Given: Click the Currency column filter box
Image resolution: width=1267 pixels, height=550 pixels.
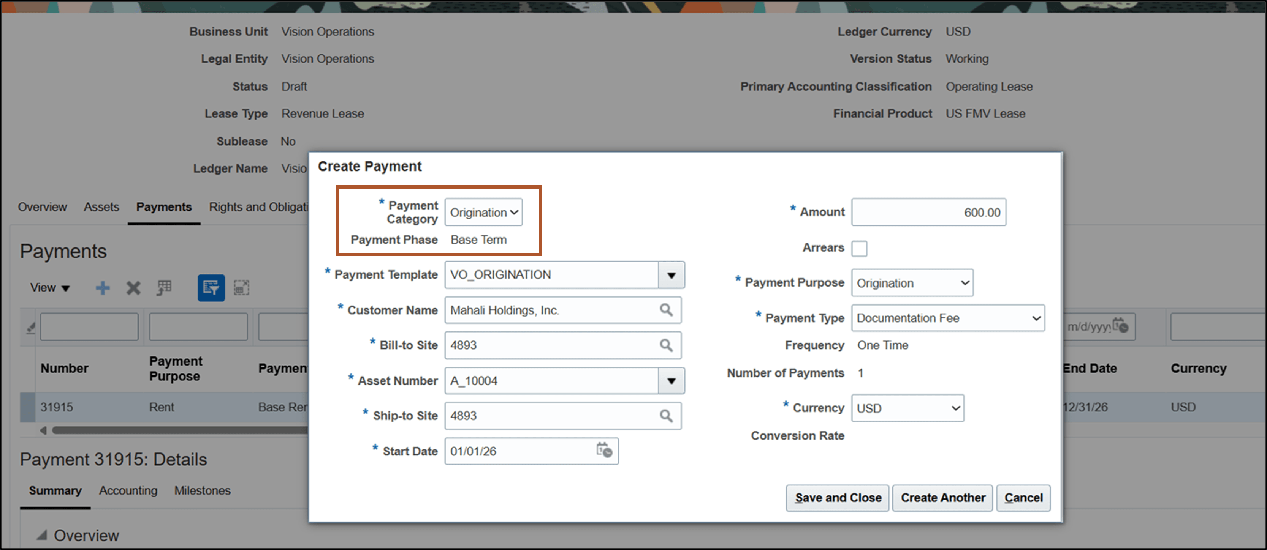Looking at the screenshot, I should [x=1218, y=327].
